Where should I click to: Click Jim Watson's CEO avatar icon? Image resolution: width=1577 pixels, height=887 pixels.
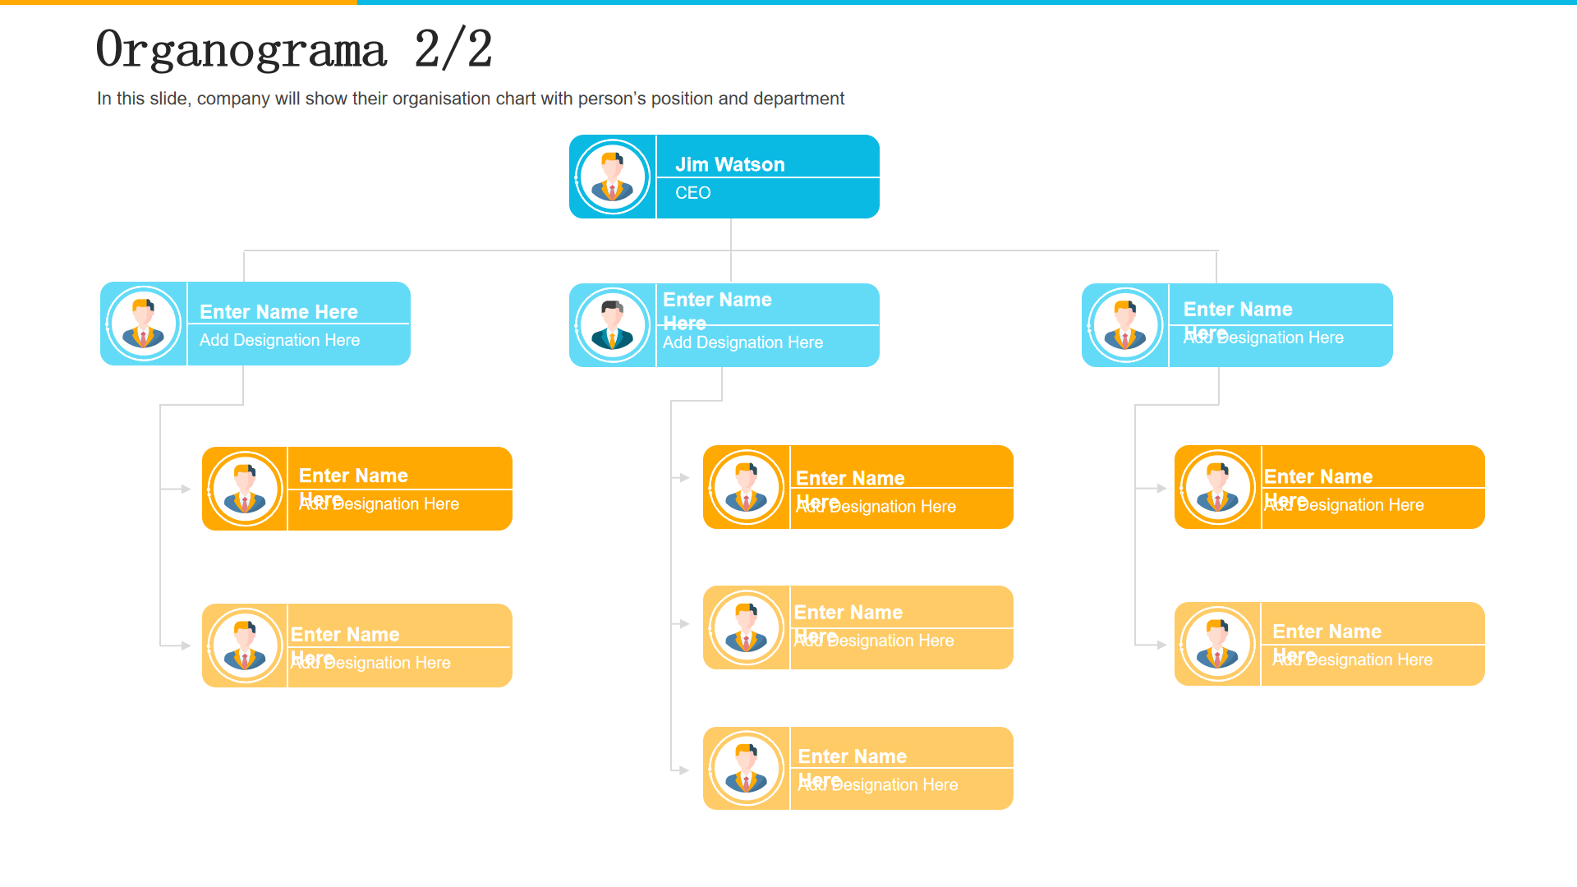(x=613, y=177)
